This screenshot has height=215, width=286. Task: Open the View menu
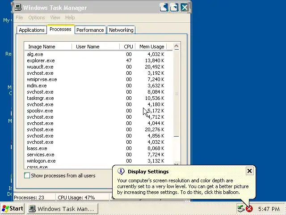pos(55,17)
